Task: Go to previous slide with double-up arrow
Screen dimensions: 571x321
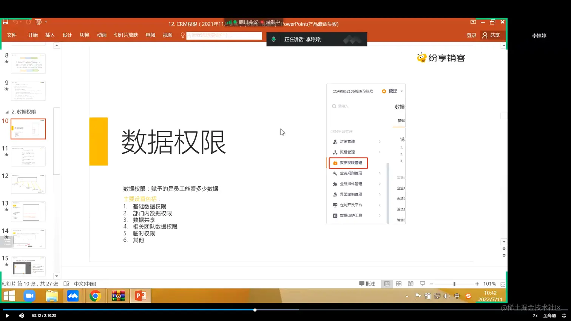Action: click(x=504, y=249)
